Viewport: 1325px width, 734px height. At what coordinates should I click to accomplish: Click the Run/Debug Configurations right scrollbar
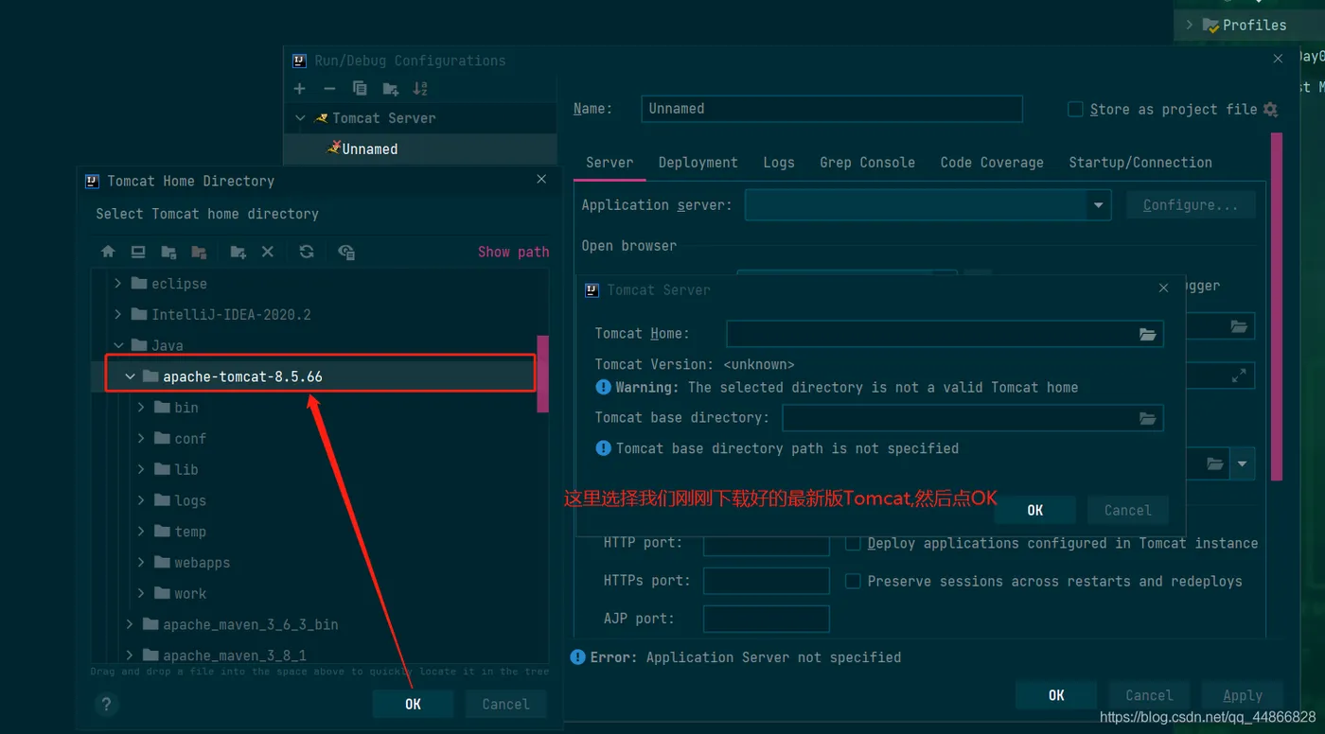click(x=1276, y=307)
